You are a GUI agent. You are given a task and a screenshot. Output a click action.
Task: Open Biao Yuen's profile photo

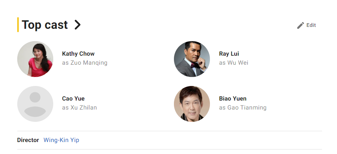192,104
